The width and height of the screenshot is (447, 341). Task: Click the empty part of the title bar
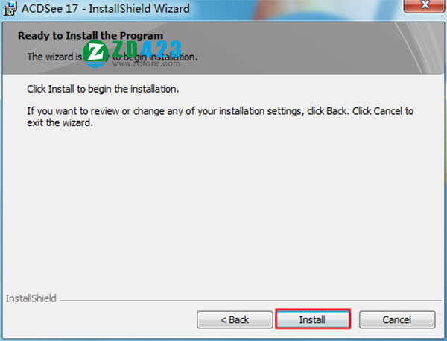coord(297,8)
